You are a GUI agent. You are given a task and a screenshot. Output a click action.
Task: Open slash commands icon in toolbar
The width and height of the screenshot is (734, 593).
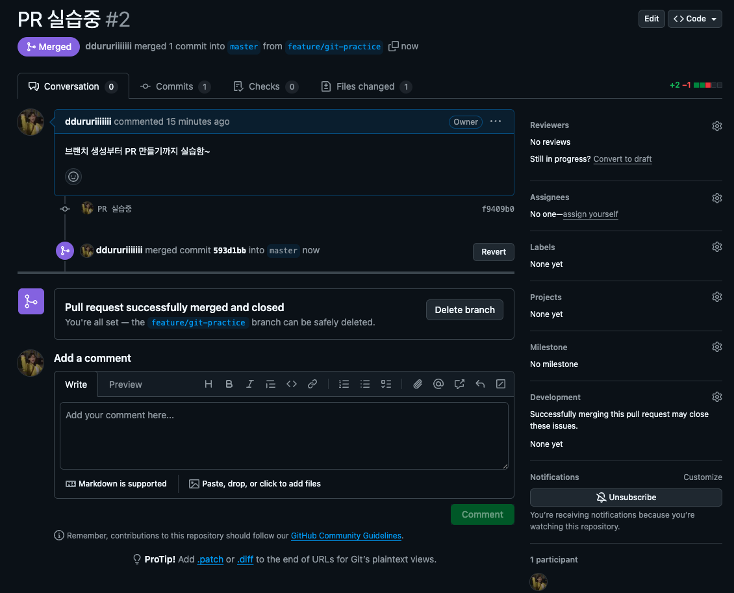click(x=501, y=385)
